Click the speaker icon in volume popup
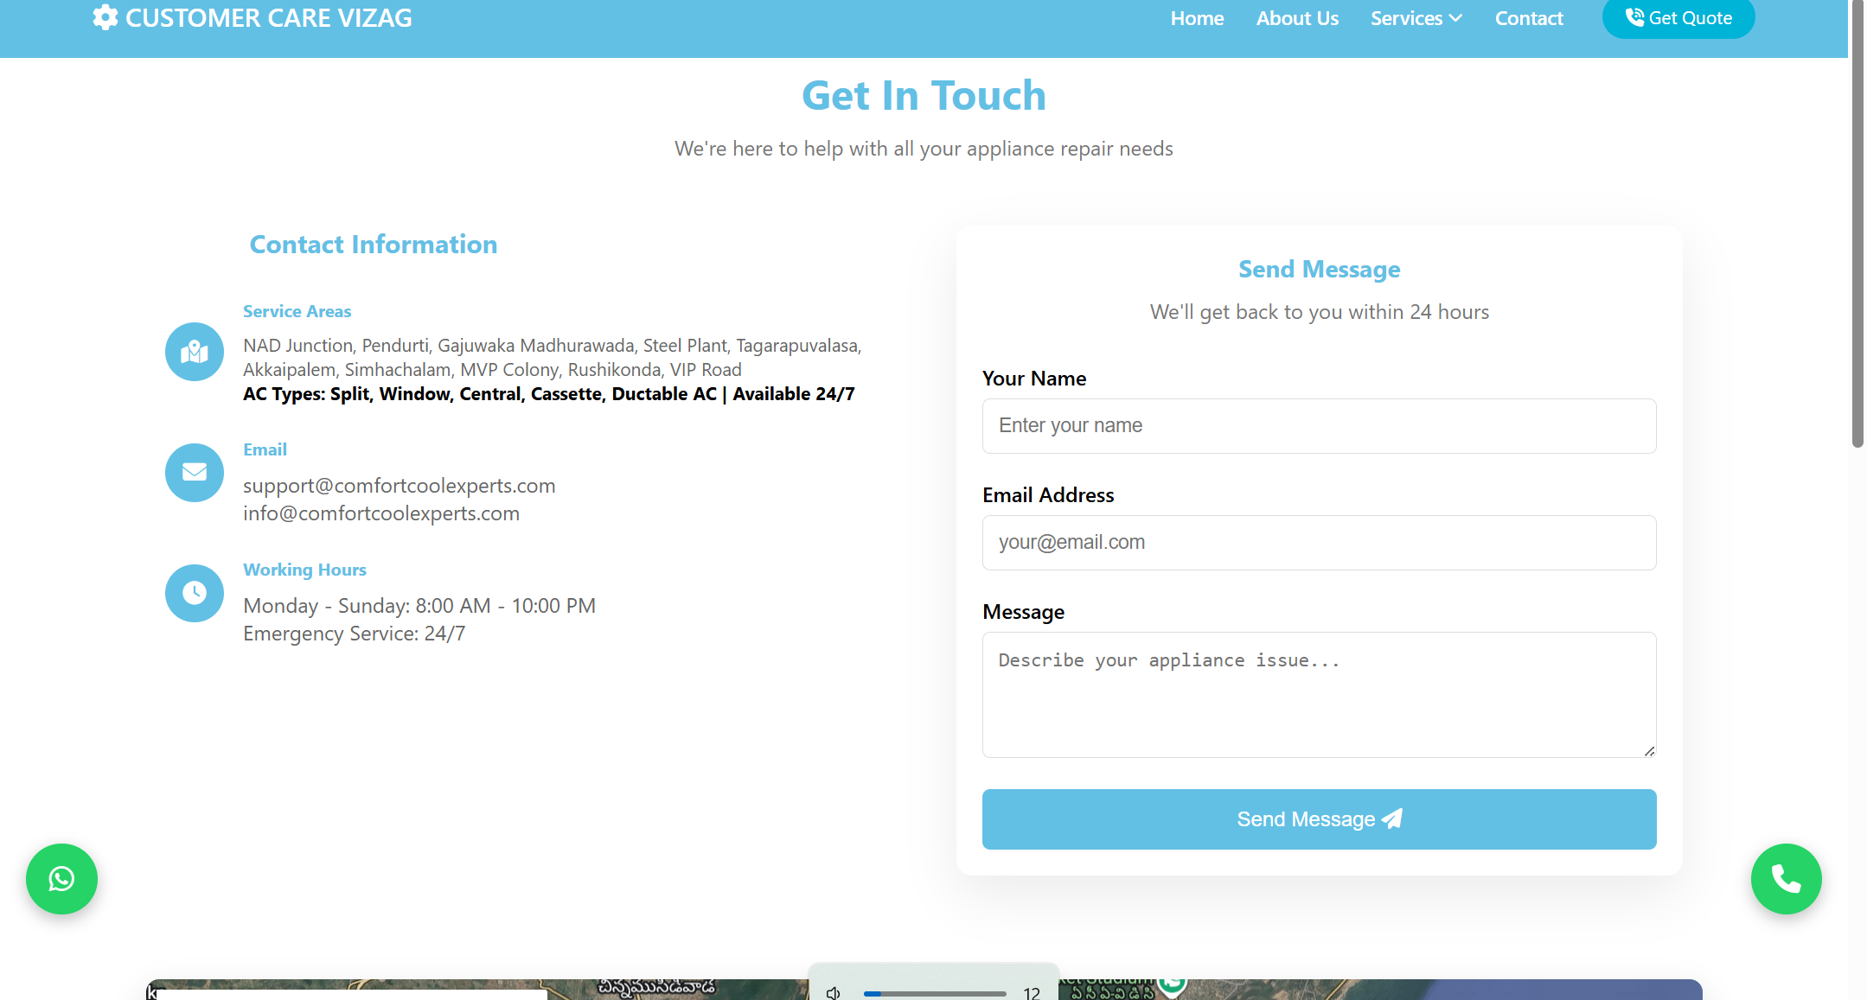Viewport: 1867px width, 1000px height. tap(834, 993)
